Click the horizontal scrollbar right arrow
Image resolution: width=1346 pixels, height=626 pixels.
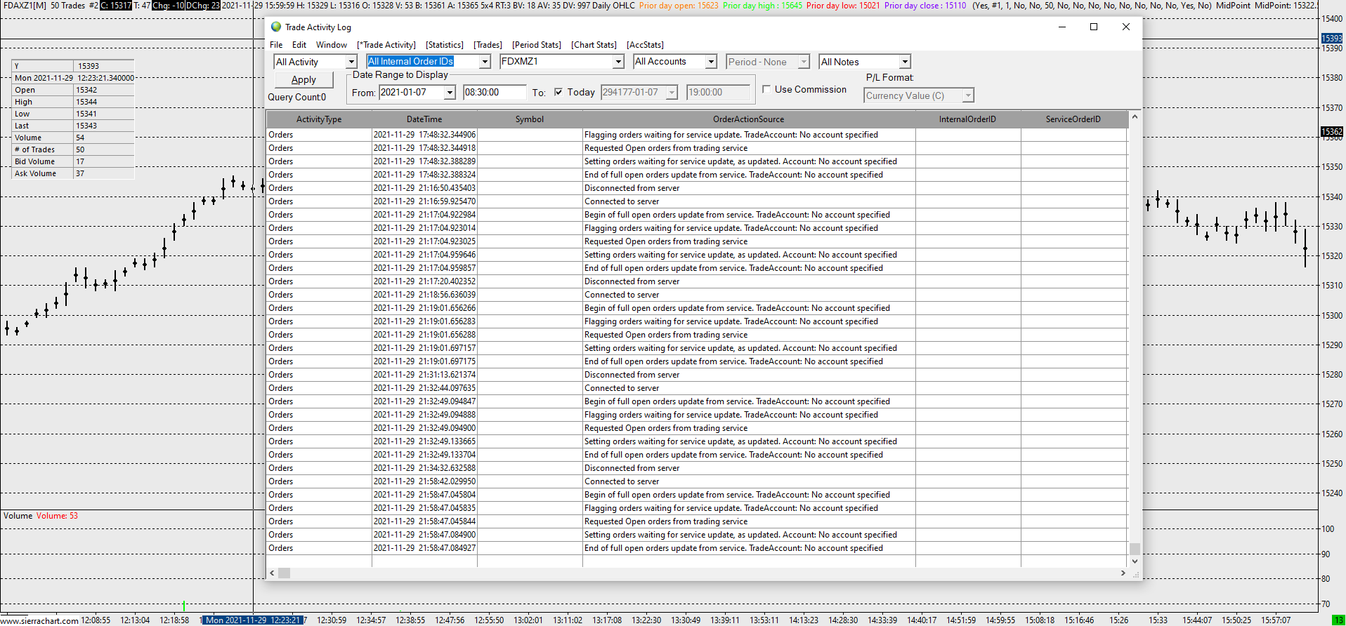pyautogui.click(x=1123, y=573)
